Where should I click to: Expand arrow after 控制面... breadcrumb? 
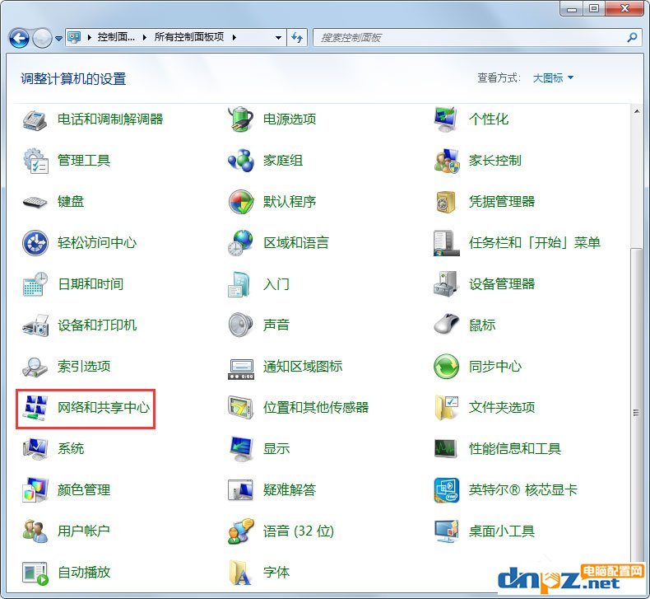[145, 37]
